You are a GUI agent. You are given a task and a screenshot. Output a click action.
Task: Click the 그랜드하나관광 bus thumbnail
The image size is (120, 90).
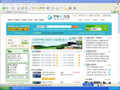coord(37,75)
